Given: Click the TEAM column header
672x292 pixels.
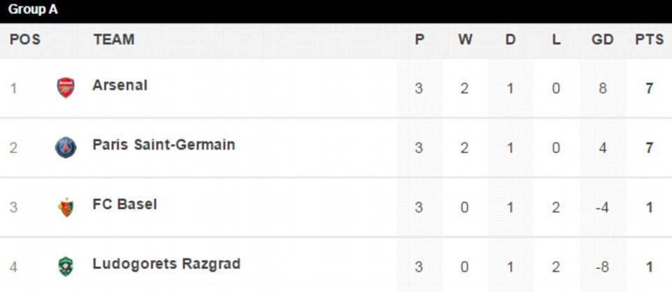Looking at the screenshot, I should [x=114, y=40].
